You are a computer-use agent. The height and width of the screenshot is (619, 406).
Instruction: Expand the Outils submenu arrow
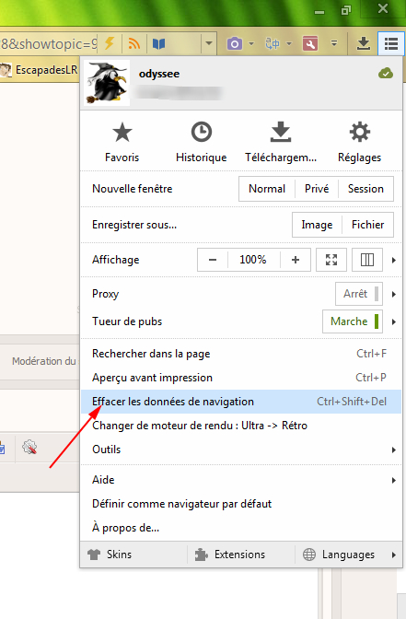[393, 450]
